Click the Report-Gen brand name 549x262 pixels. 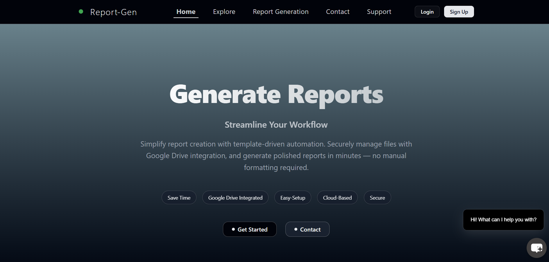coord(113,12)
